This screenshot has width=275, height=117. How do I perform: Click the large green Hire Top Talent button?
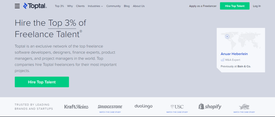point(42,82)
